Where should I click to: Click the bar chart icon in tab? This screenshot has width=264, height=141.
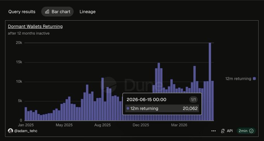(47, 12)
